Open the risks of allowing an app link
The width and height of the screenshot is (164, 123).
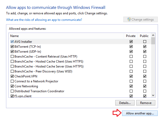(44, 20)
